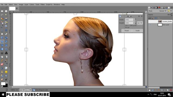This screenshot has height=97, width=173.
Task: Select the Airbrush tool
Action: click(x=6, y=64)
